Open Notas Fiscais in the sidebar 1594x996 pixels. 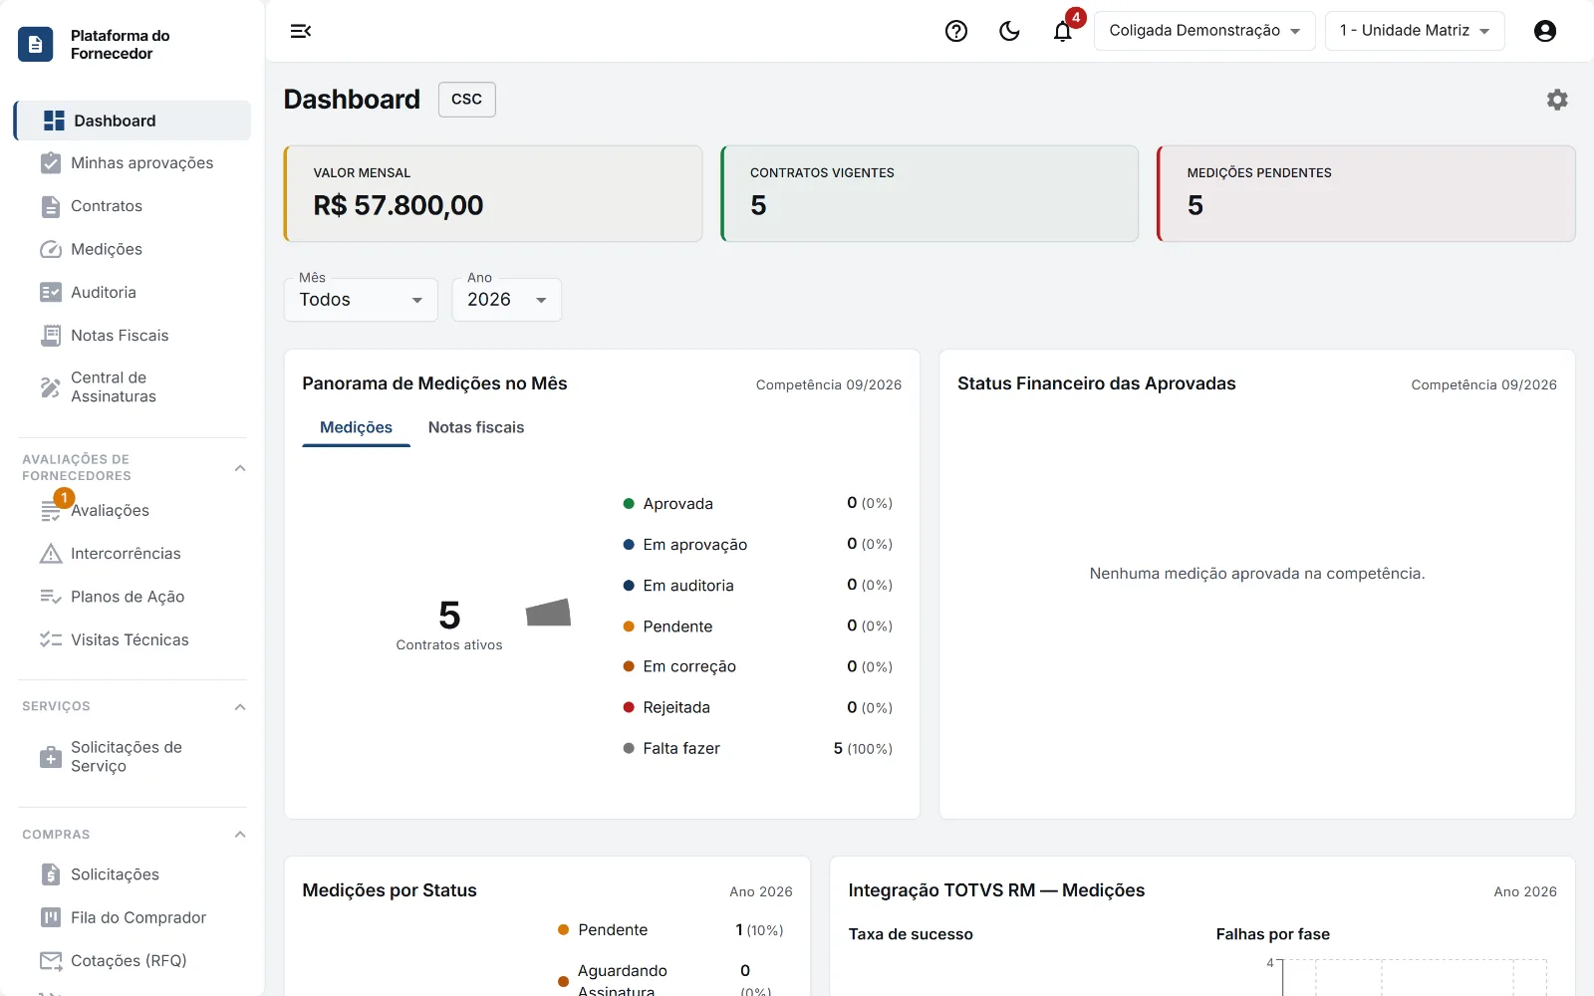pos(133,336)
